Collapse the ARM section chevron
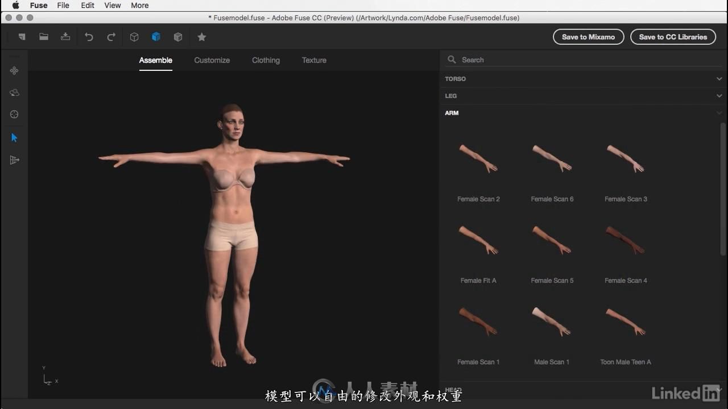Image resolution: width=728 pixels, height=409 pixels. (719, 113)
